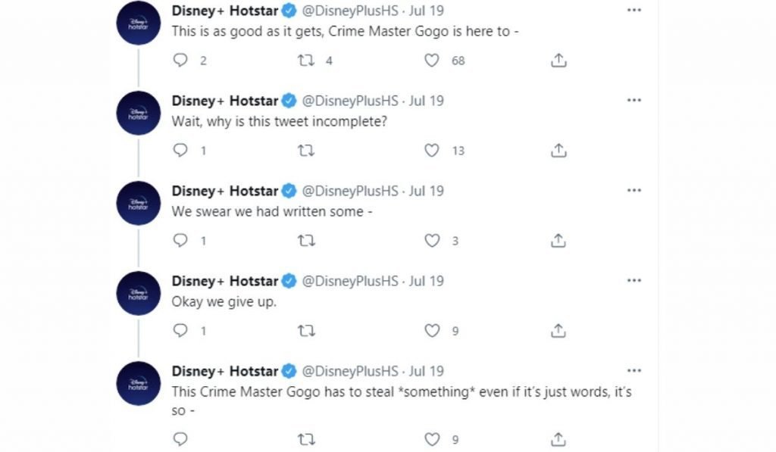Click the Disney+ Hotstar profile avatar on the first tweet
The width and height of the screenshot is (776, 452).
coord(137,21)
